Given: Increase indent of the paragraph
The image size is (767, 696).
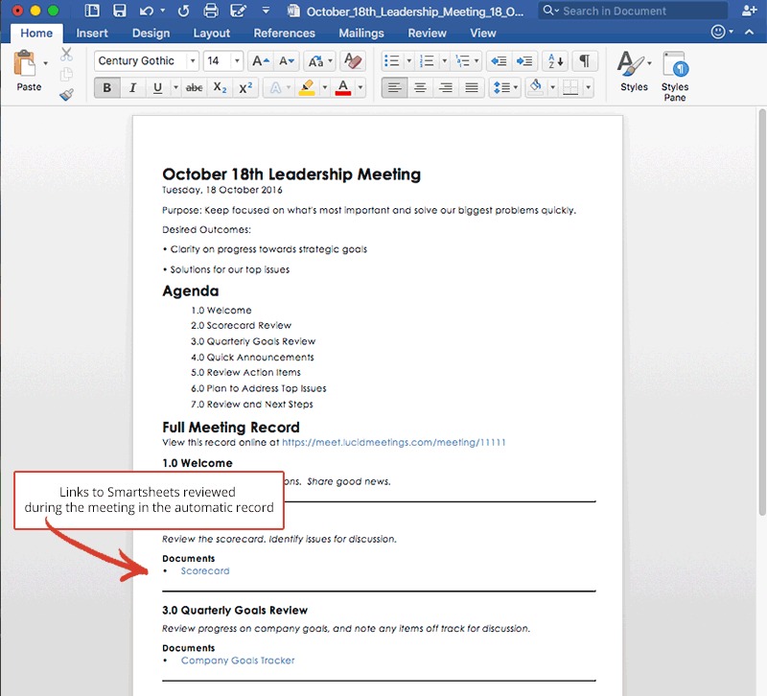Looking at the screenshot, I should click(x=523, y=60).
